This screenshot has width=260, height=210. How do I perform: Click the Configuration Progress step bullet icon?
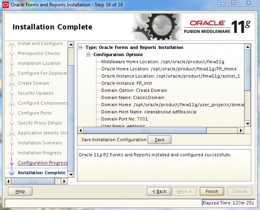[x=12, y=163]
